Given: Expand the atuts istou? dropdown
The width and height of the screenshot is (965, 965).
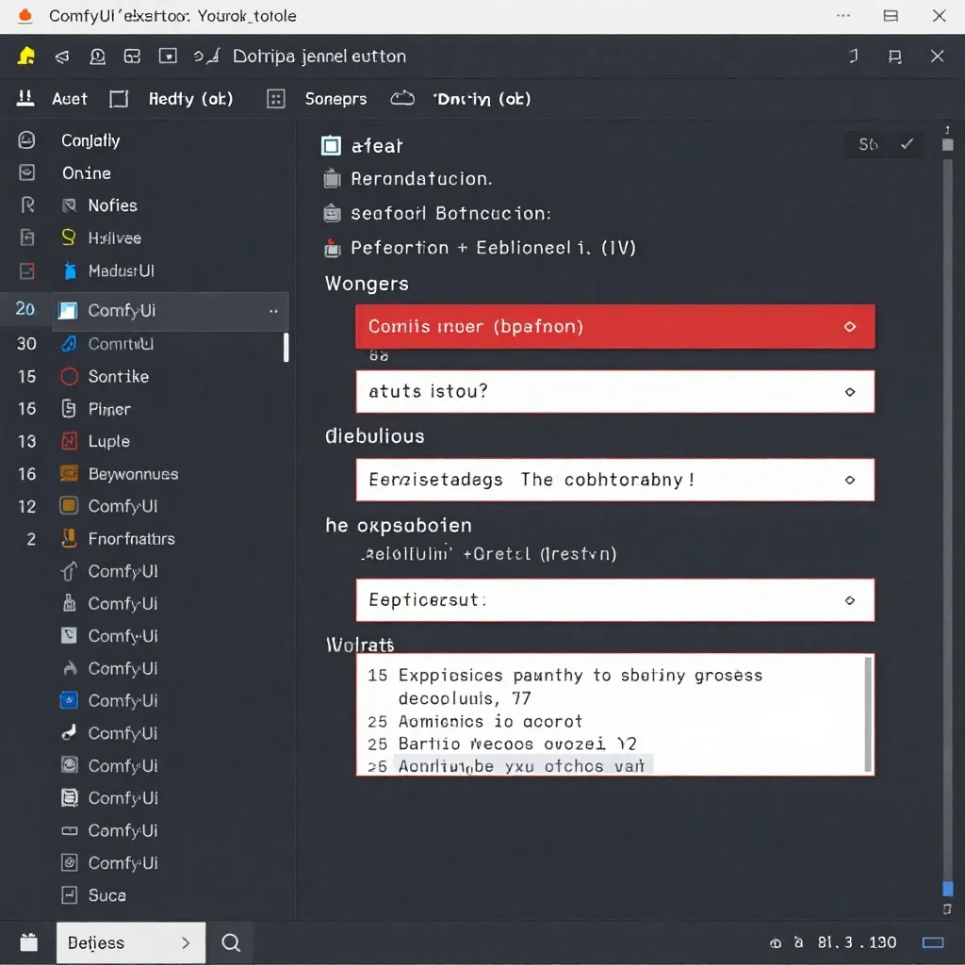Looking at the screenshot, I should [614, 391].
